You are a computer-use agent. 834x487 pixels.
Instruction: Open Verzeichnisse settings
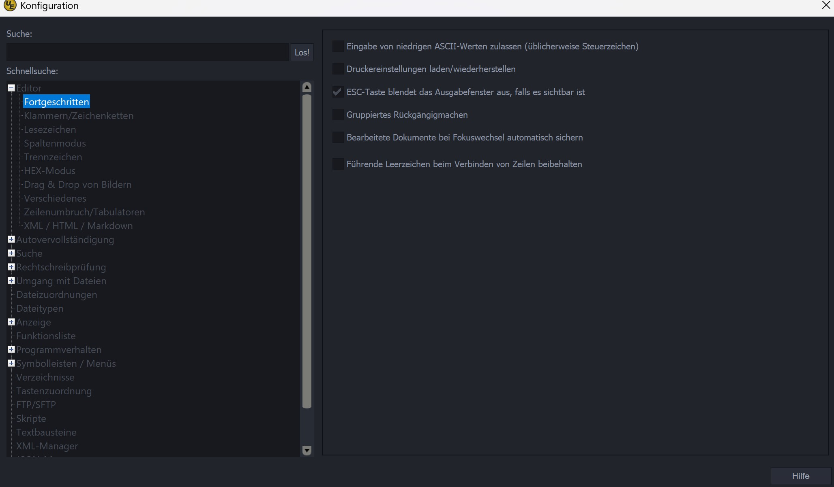pos(45,377)
